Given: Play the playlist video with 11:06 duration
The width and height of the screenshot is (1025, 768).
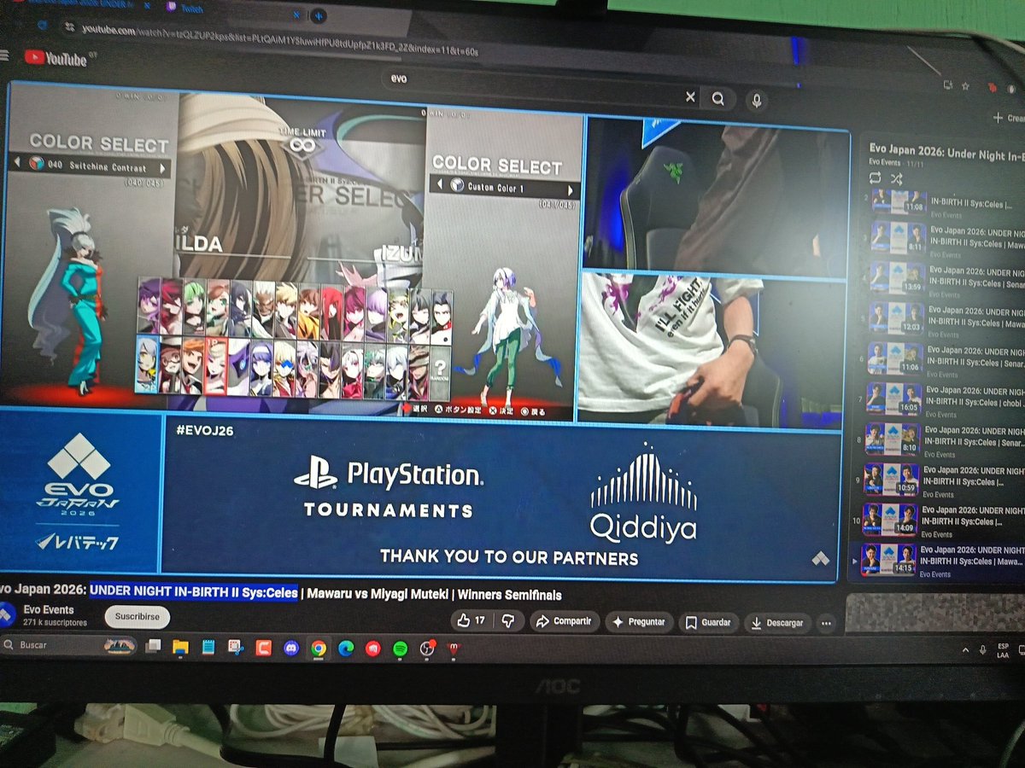Looking at the screenshot, I should (x=946, y=358).
